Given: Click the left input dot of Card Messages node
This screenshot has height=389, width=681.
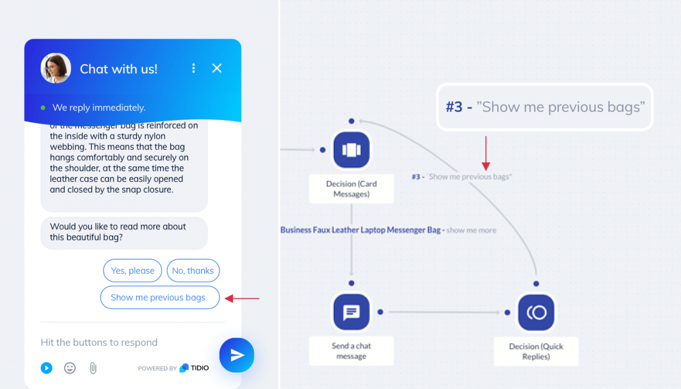Looking at the screenshot, I should coord(322,150).
